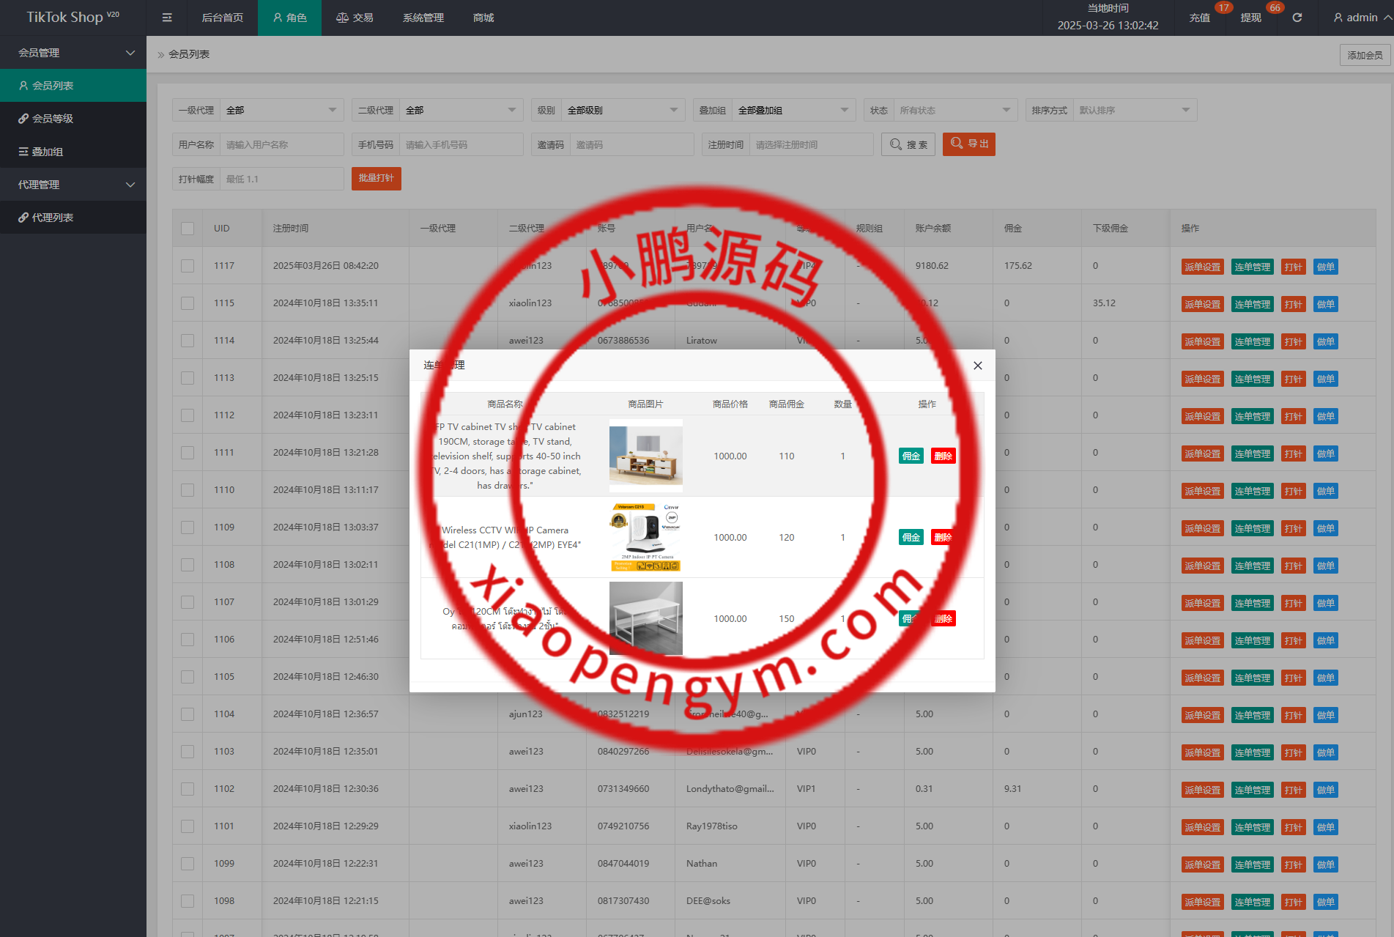Open the 商城 top menu tab
Viewport: 1394px width, 937px height.
(483, 18)
